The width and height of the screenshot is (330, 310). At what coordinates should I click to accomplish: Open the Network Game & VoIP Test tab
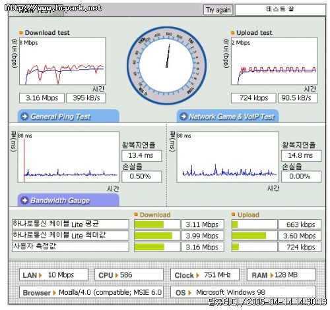(x=228, y=116)
